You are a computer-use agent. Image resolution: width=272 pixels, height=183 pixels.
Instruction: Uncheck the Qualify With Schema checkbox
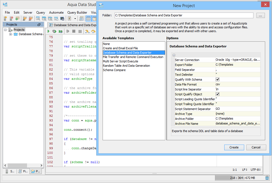pos(217,80)
